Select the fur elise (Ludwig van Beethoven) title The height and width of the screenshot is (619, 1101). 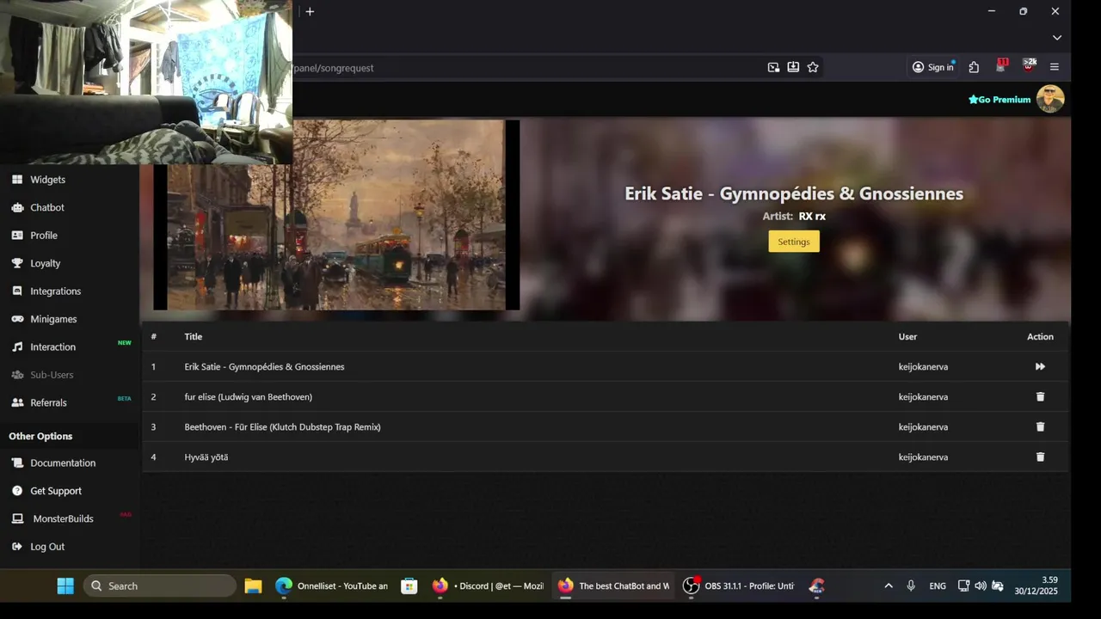(x=248, y=397)
